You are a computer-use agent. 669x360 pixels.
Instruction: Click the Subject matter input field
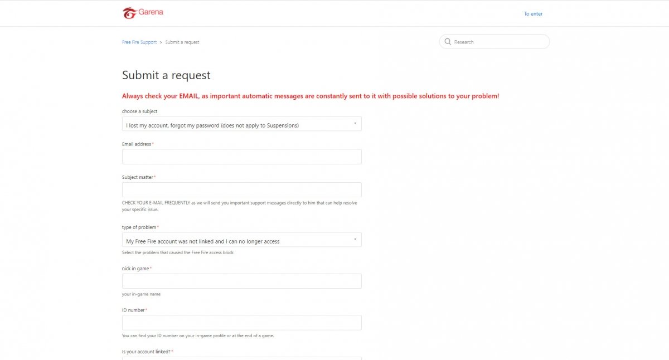[x=242, y=189]
